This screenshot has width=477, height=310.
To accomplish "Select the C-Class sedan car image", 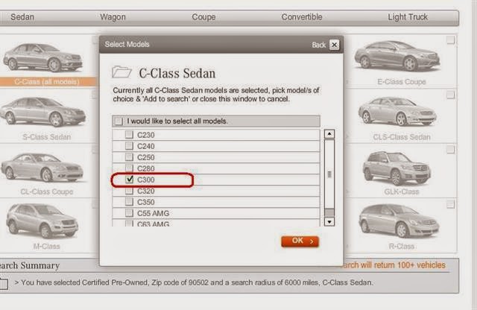I will pyautogui.click(x=42, y=57).
